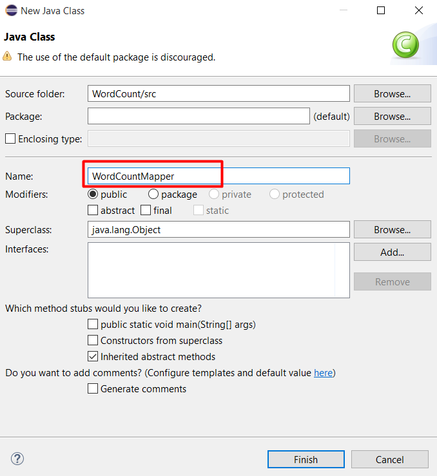Click the green Java class icon

tap(406, 45)
